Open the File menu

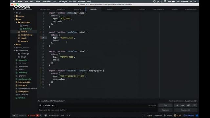pos(26,1)
